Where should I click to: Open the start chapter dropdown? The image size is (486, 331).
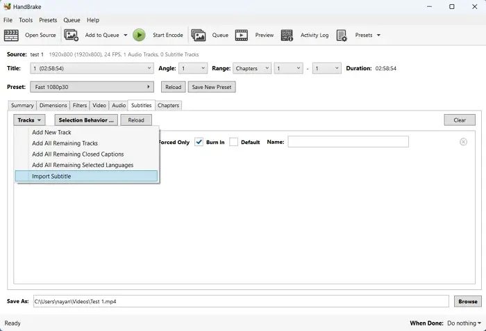pyautogui.click(x=288, y=68)
